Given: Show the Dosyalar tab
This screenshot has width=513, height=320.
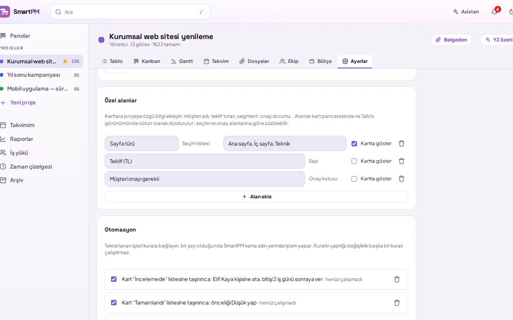Looking at the screenshot, I should point(254,61).
